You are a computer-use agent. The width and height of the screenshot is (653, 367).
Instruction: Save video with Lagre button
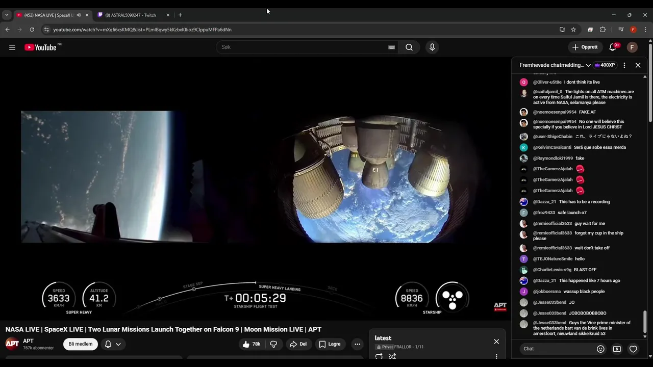pos(330,344)
